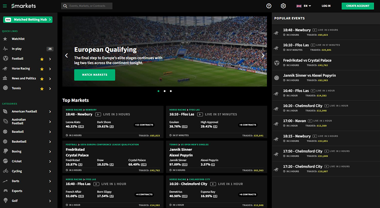Image resolution: width=380 pixels, height=208 pixels.
Task: Click the Esports gamepad icon
Action: point(5,191)
